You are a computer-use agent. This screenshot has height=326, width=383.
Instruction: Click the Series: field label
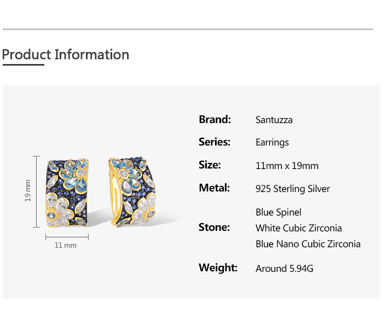214,142
